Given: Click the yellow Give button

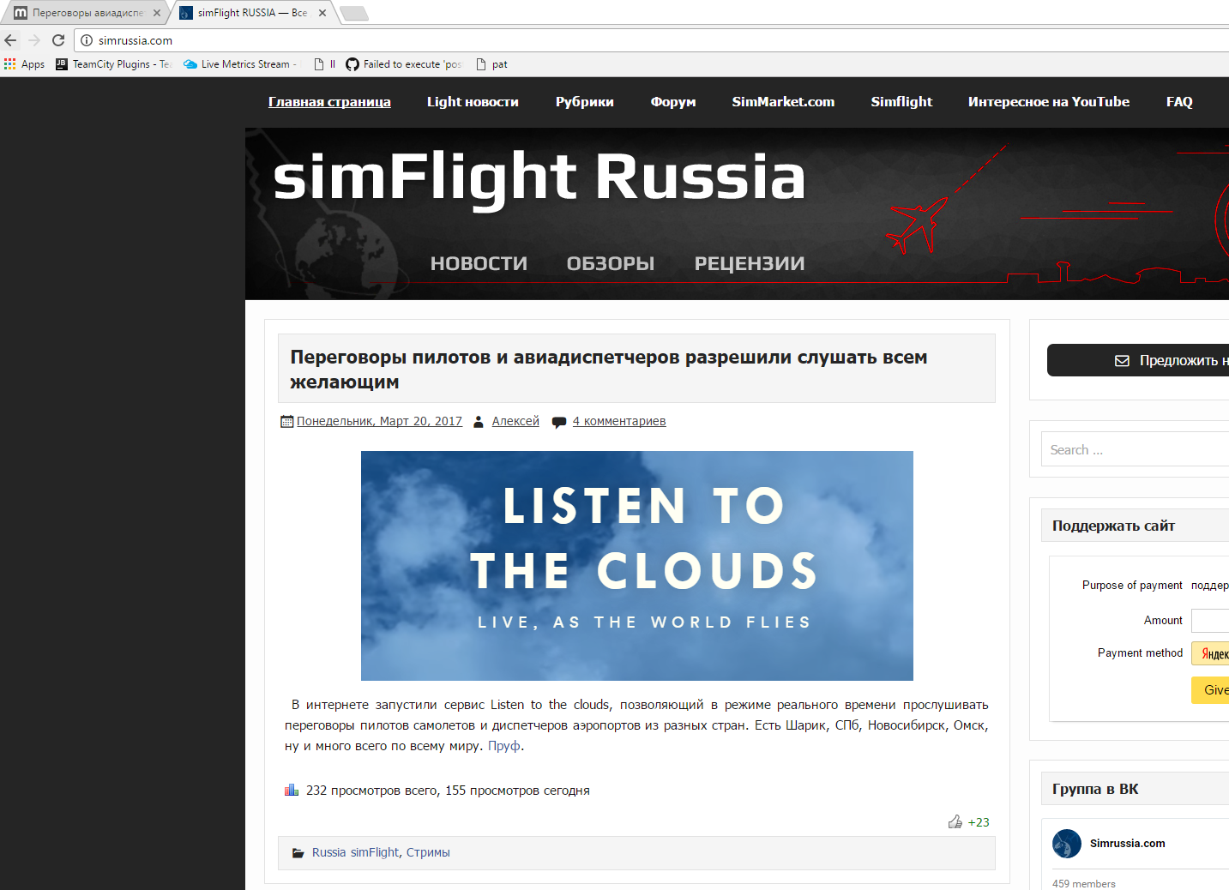Looking at the screenshot, I should (x=1210, y=690).
